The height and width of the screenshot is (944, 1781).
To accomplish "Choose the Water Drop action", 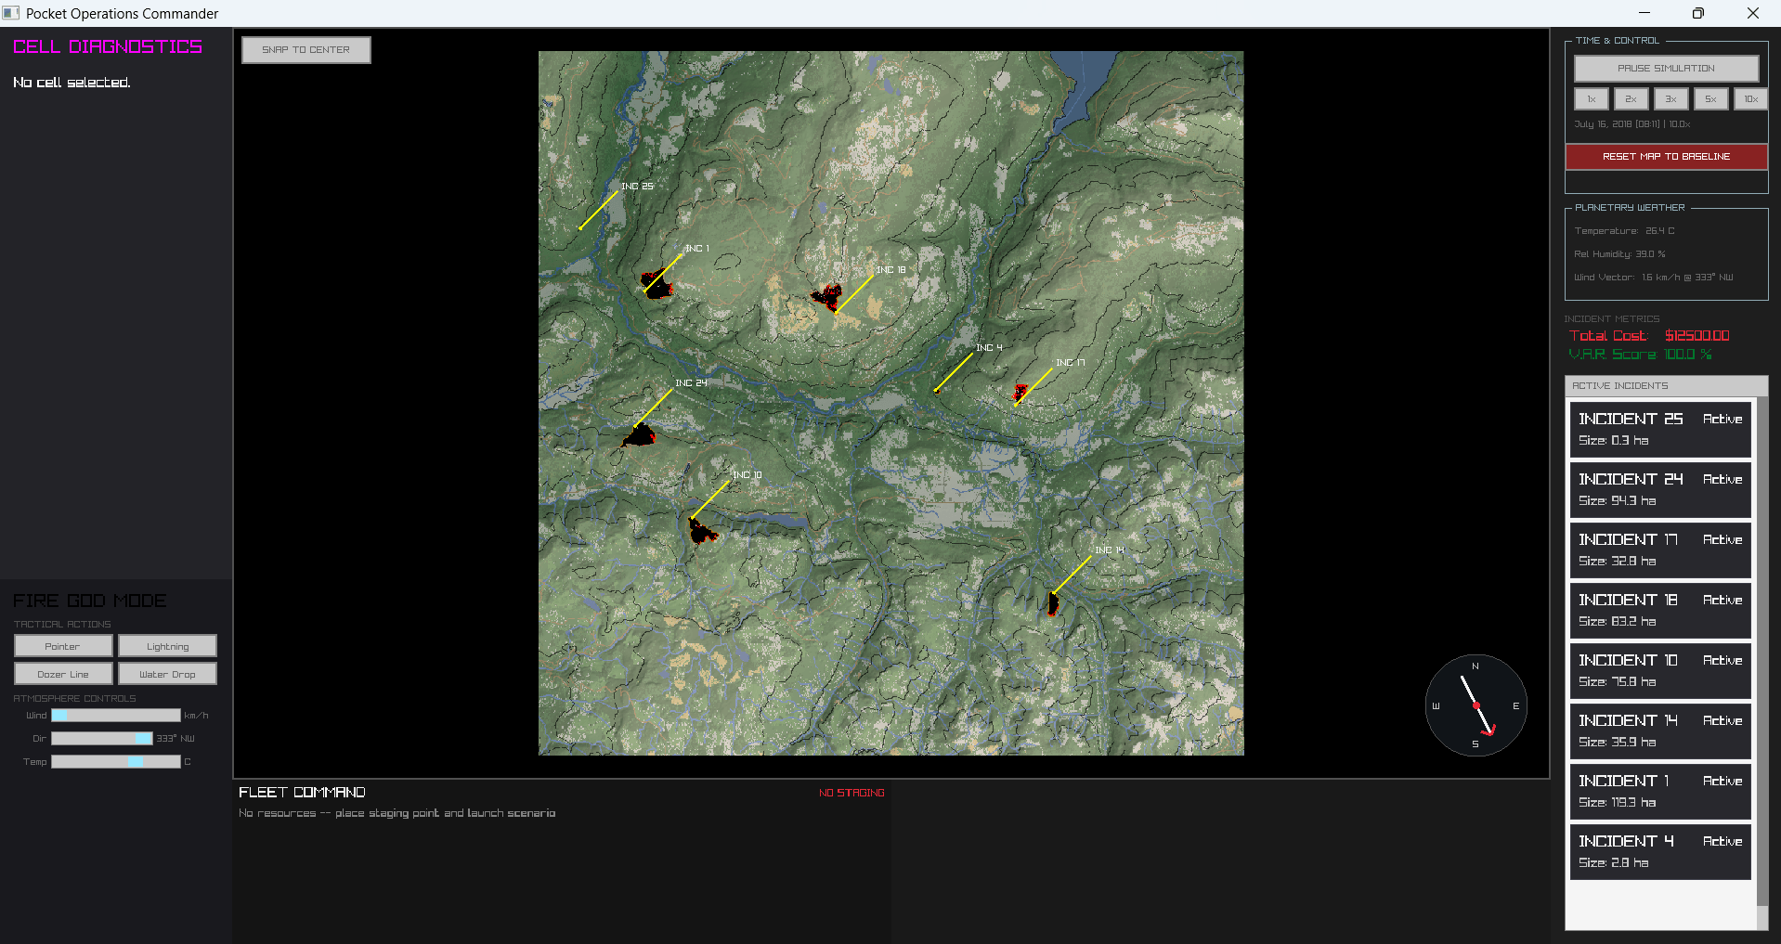I will (167, 674).
